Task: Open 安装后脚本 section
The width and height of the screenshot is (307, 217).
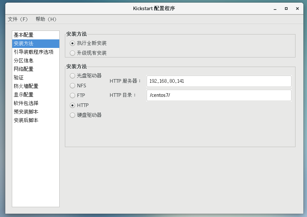Action: tap(36, 120)
